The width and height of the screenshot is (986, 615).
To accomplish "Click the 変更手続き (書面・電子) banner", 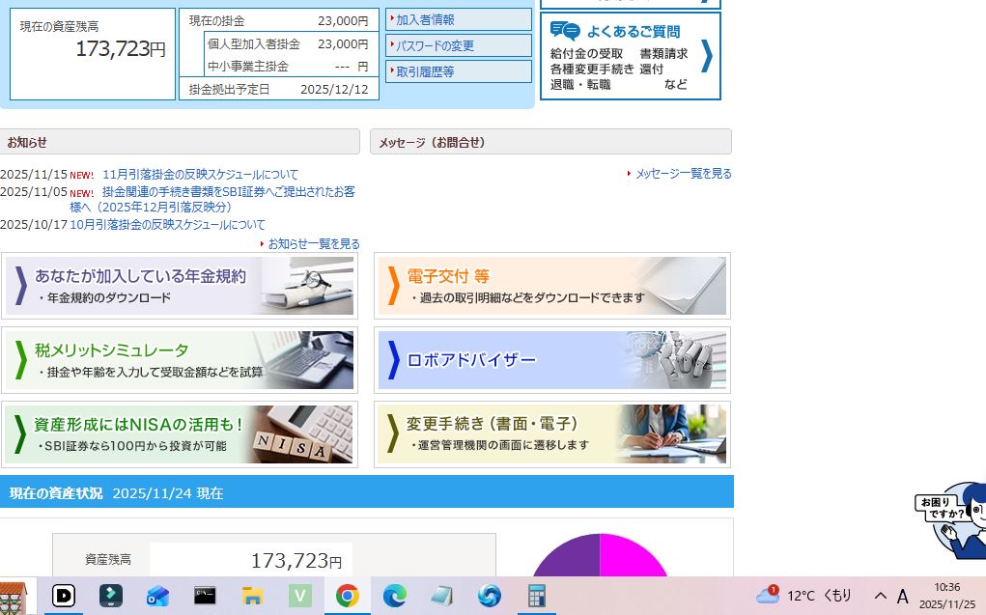I will [551, 434].
